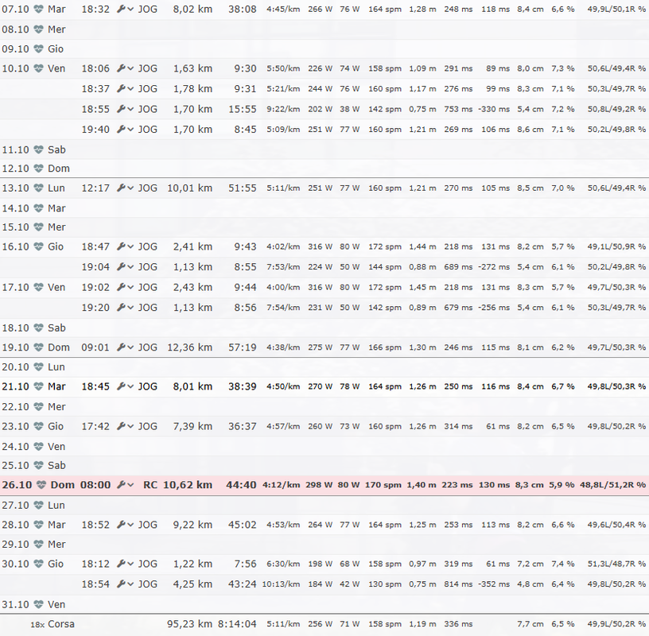Screen dimensions: 649x636
Task: Expand chevron menu for 12:17 JOG activity
Action: click(x=130, y=188)
